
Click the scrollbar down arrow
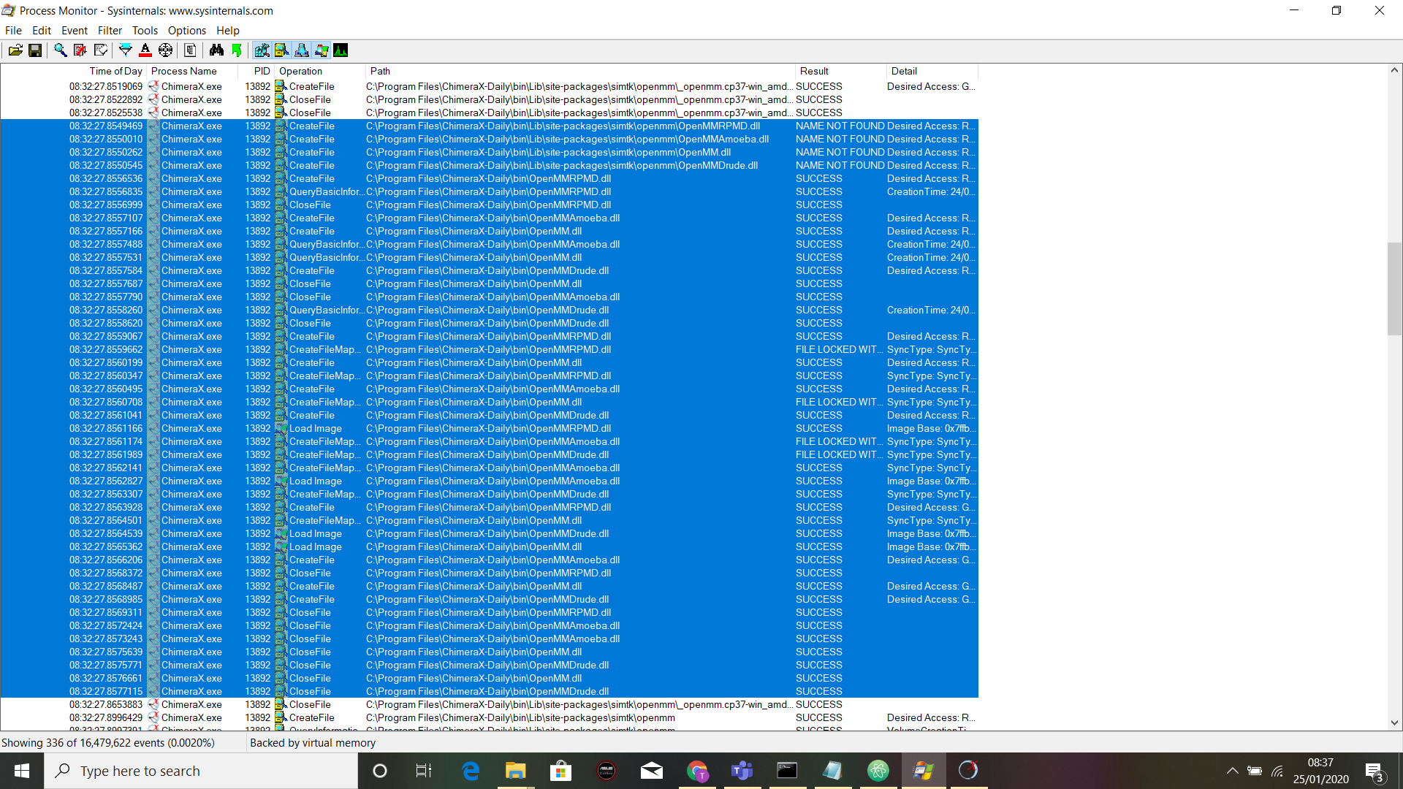(1394, 723)
